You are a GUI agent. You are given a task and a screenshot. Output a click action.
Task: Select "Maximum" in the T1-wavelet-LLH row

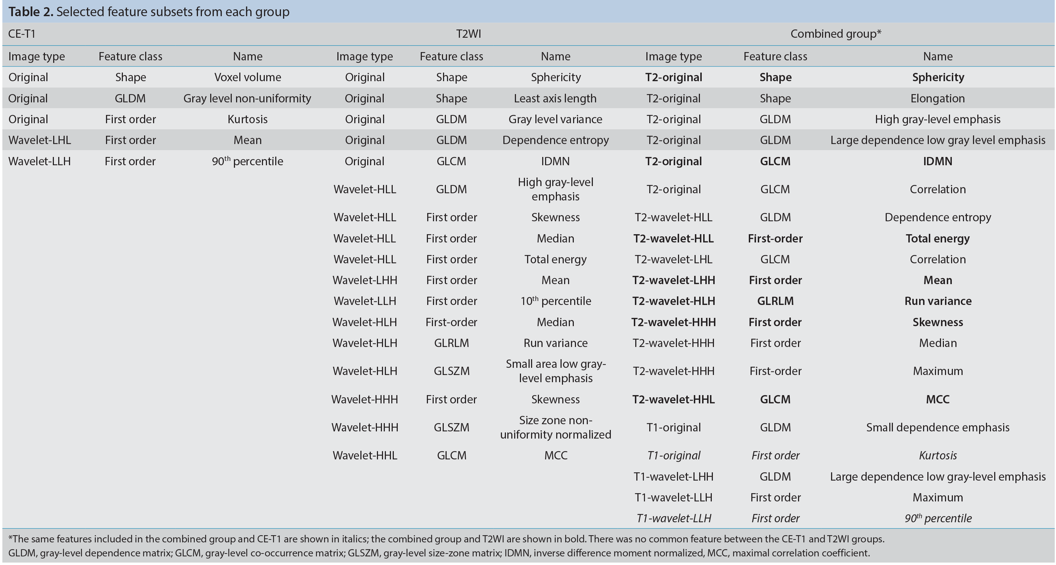[x=937, y=497]
